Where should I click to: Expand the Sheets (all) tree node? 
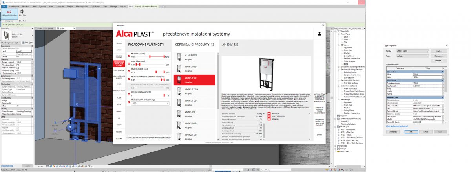[336, 127]
